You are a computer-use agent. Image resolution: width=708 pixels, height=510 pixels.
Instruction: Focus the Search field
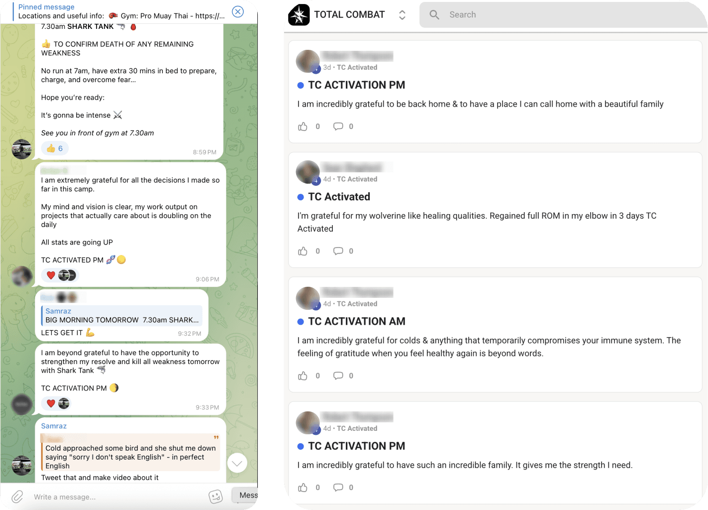tap(563, 15)
